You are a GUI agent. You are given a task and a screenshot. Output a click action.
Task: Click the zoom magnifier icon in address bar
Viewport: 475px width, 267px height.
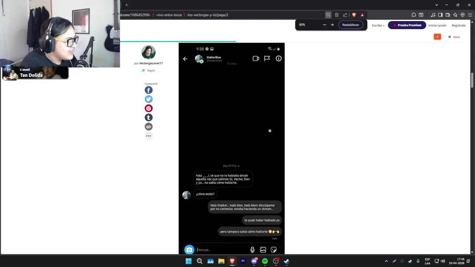click(328, 15)
